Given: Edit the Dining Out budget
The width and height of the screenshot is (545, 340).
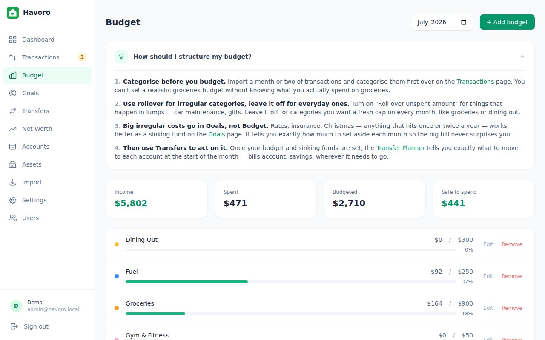Looking at the screenshot, I should (x=488, y=244).
